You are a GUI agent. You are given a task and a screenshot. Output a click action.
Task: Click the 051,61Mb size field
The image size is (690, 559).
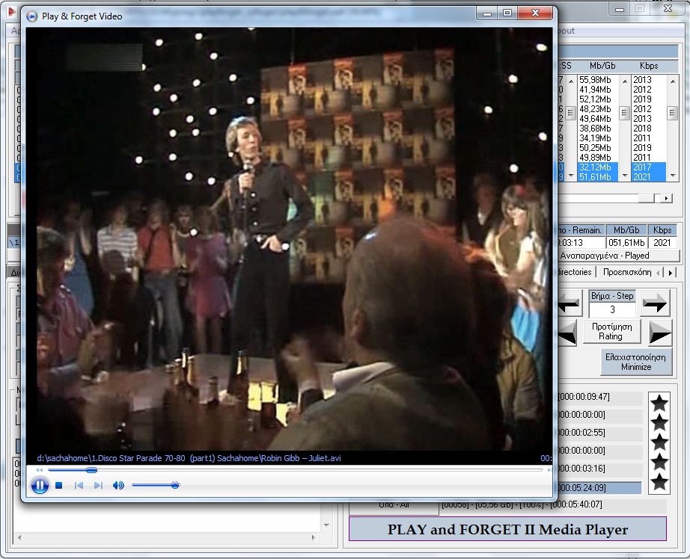[626, 243]
